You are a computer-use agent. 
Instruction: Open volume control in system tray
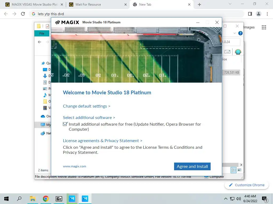pyautogui.click(x=239, y=199)
